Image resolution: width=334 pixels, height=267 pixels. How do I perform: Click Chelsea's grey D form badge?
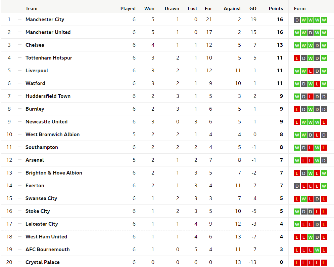click(317, 45)
